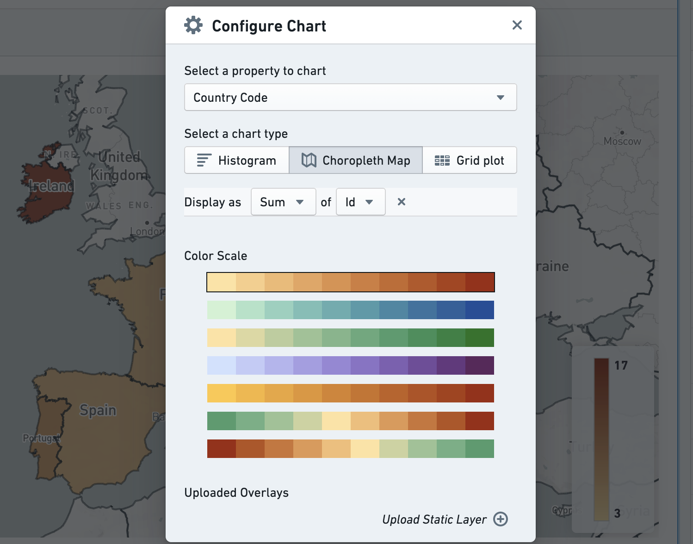This screenshot has height=544, width=693.
Task: Apply the lavender-to-purple color scale
Action: coord(351,365)
